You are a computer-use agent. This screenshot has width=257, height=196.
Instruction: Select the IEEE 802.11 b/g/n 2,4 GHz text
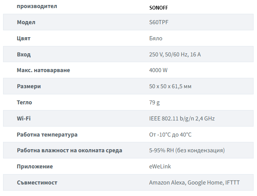coord(182,119)
